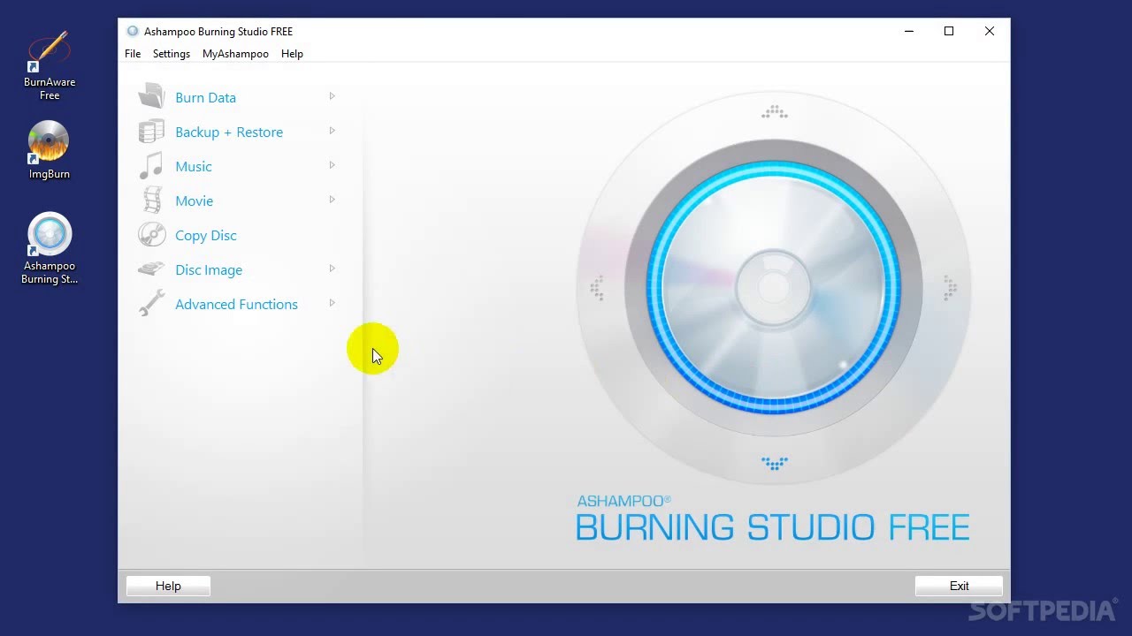Screen dimensions: 1132x636
Task: Select the Copy Disc label
Action: [206, 236]
